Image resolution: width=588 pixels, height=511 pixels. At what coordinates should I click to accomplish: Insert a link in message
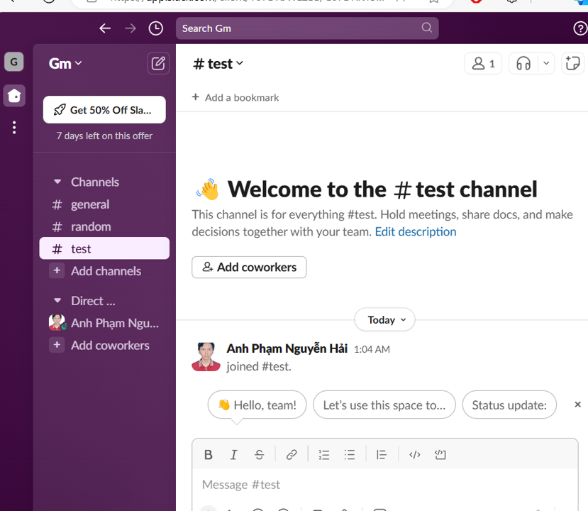pos(292,455)
